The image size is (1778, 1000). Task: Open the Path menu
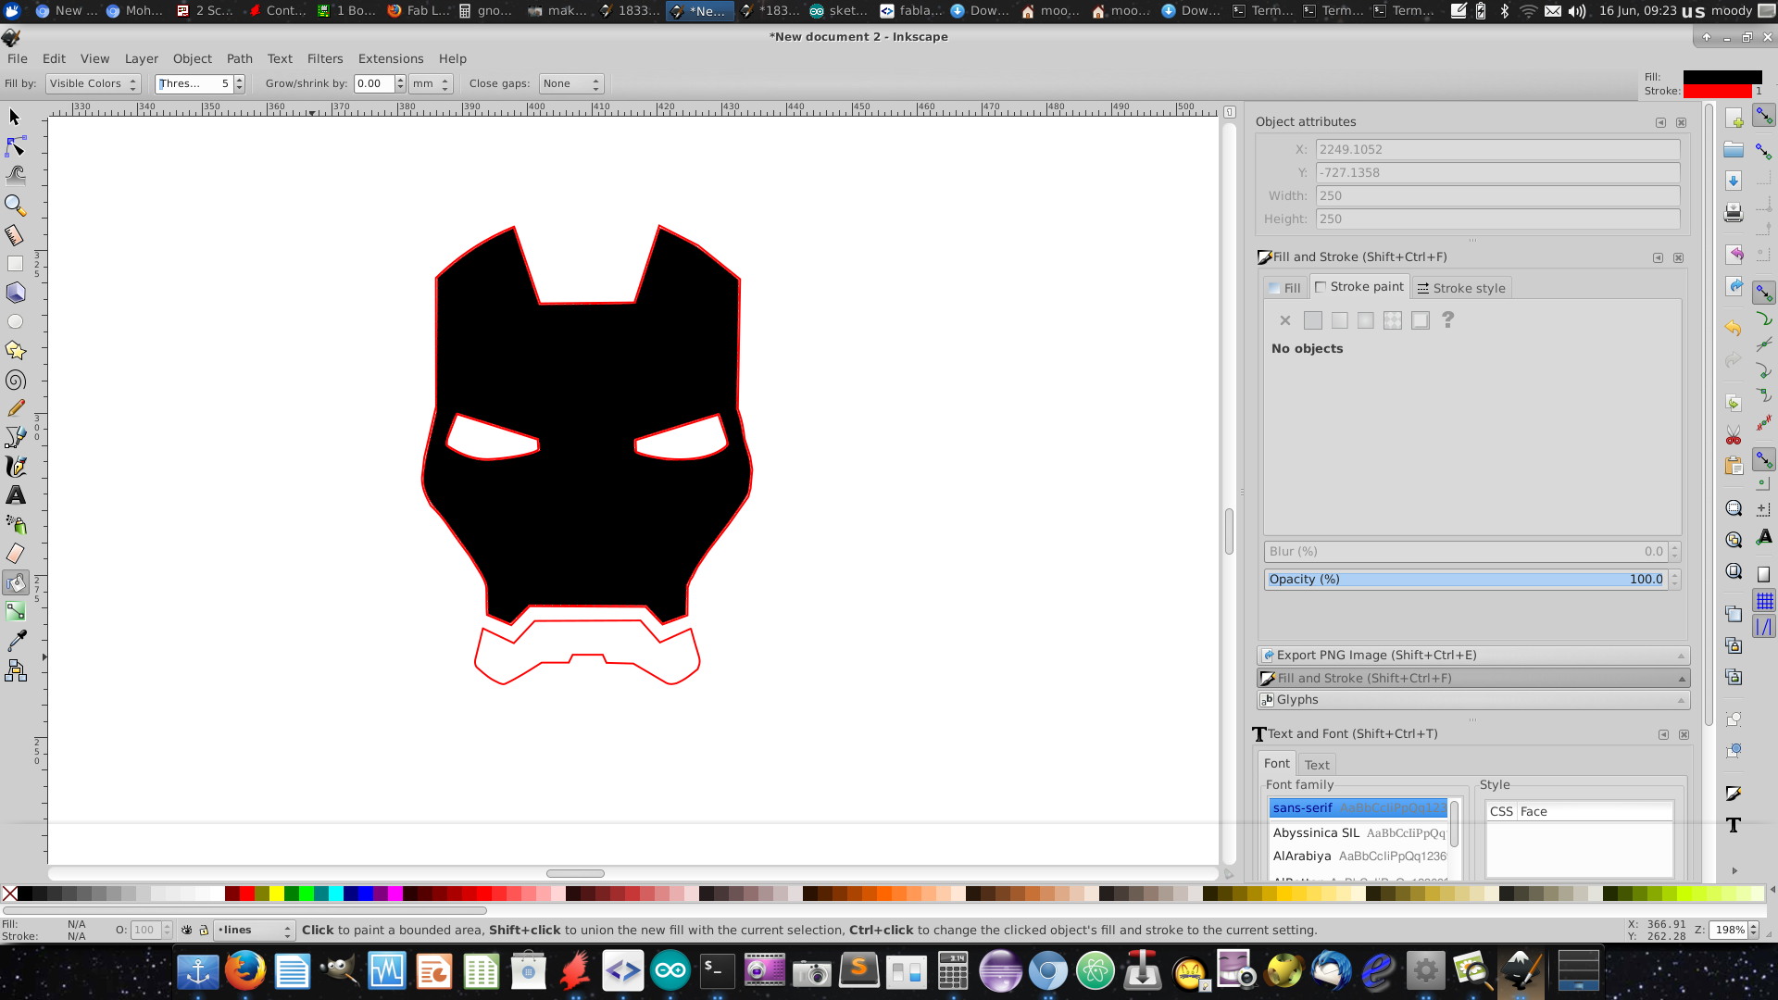239,58
